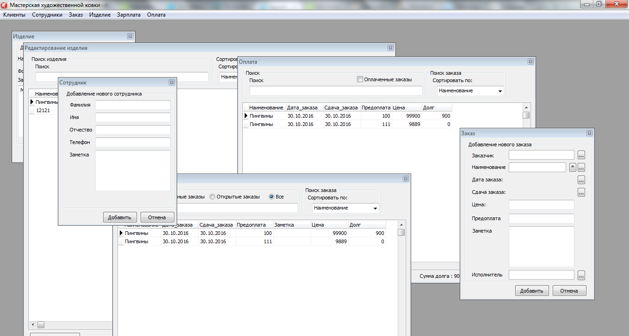The height and width of the screenshot is (336, 629).
Task: Click the Долг column header in Оплата grid
Action: (436, 108)
